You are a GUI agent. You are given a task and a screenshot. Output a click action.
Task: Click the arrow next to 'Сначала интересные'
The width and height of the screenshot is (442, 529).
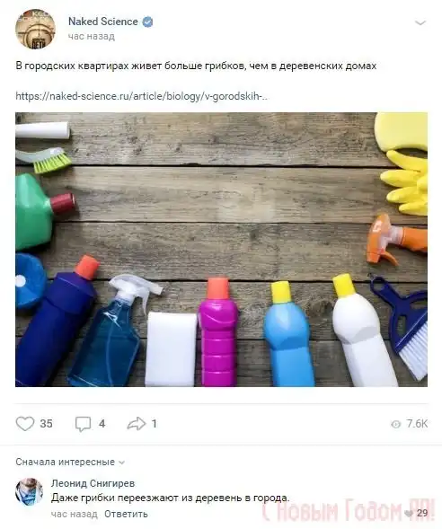[x=122, y=463]
